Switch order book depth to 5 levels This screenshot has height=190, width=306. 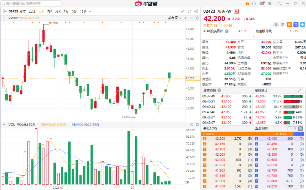pyautogui.click(x=295, y=128)
